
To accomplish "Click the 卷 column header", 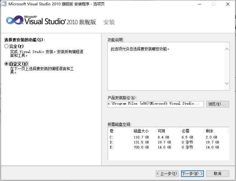I will point(120,131).
